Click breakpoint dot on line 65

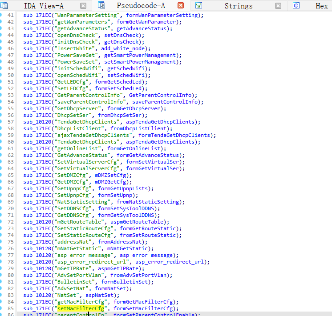pyautogui.click(x=0, y=175)
